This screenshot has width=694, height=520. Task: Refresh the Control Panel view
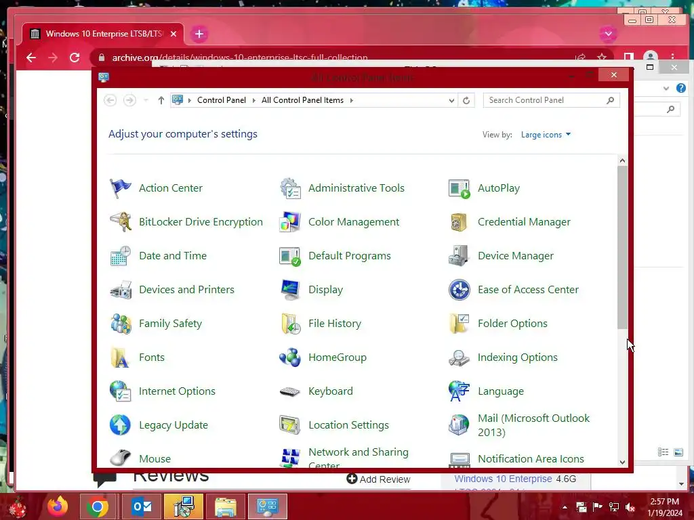click(x=466, y=100)
